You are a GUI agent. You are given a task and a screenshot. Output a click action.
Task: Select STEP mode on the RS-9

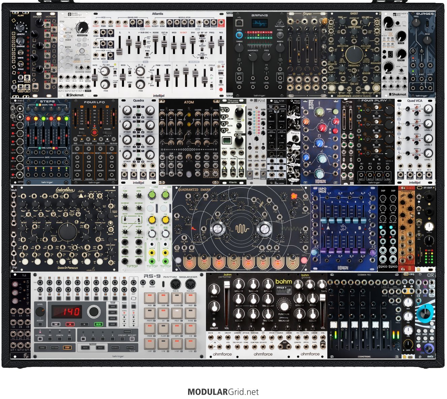click(x=67, y=347)
